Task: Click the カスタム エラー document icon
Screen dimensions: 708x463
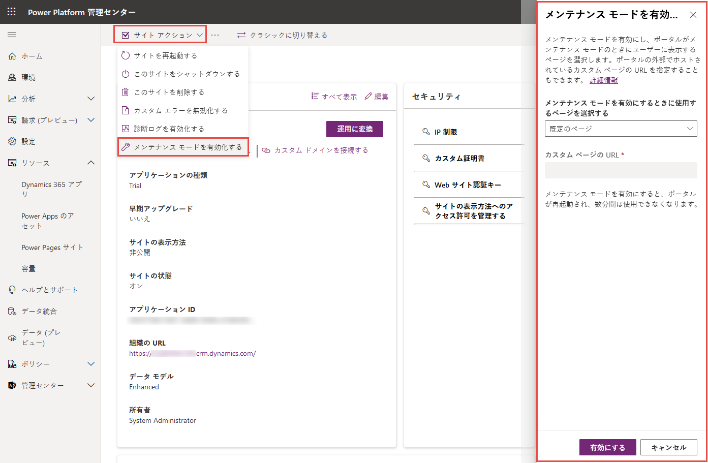Action: coord(126,110)
